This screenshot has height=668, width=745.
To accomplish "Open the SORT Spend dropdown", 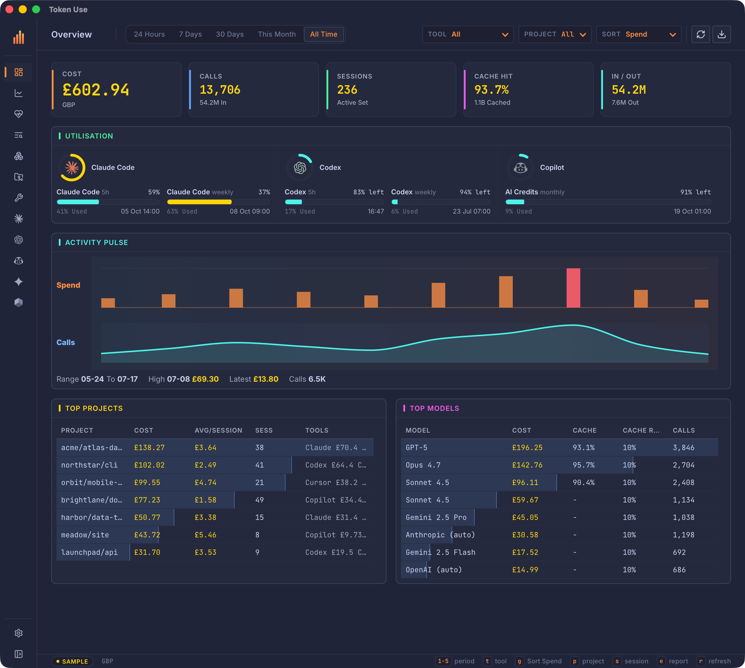I will (639, 34).
